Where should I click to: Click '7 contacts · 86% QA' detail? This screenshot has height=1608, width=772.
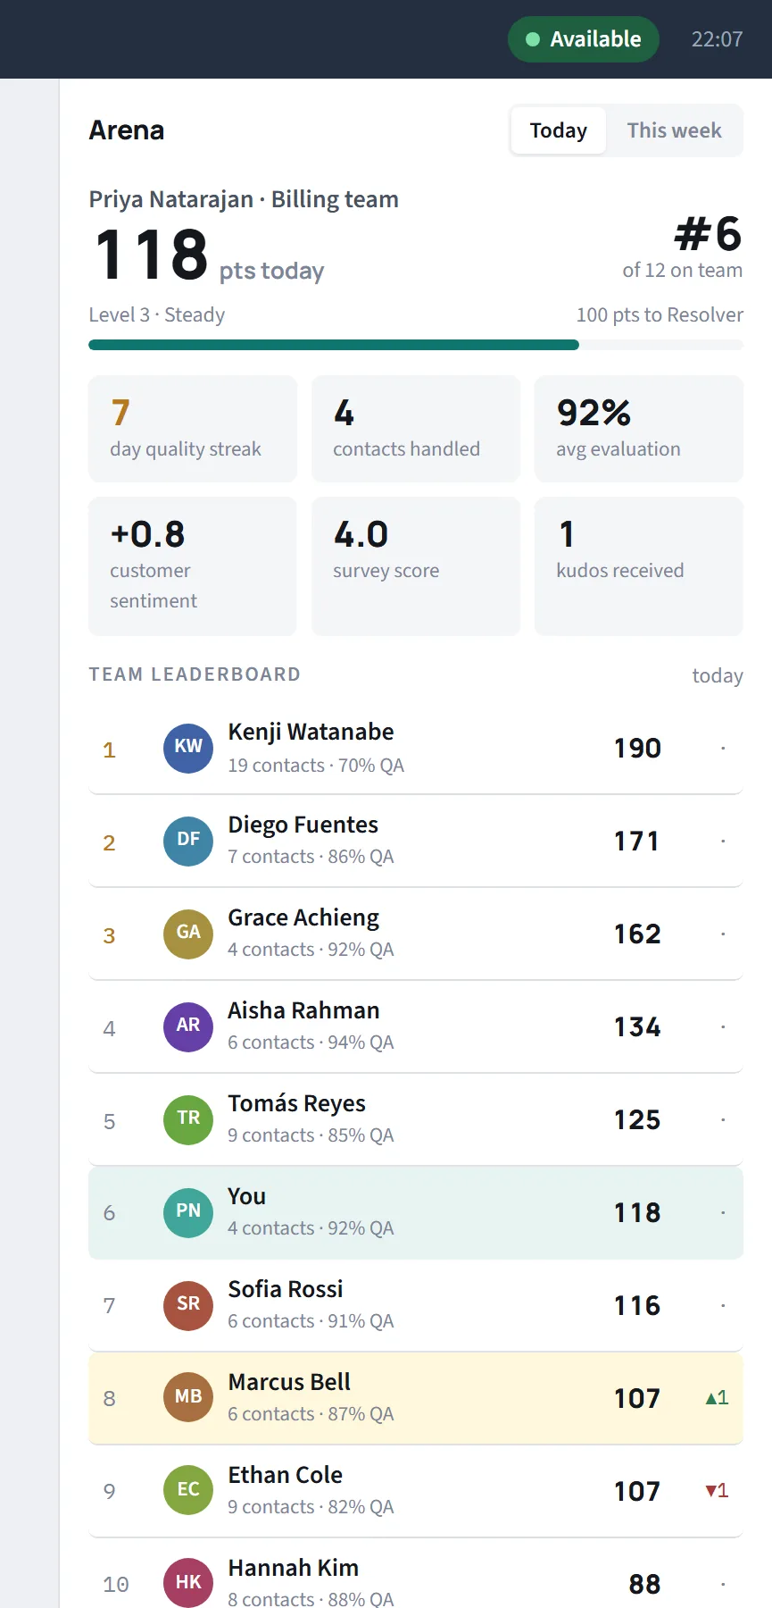pyautogui.click(x=311, y=857)
